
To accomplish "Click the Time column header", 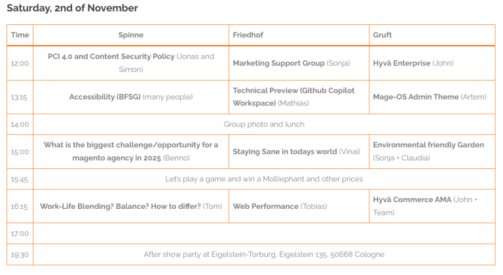I will [20, 35].
